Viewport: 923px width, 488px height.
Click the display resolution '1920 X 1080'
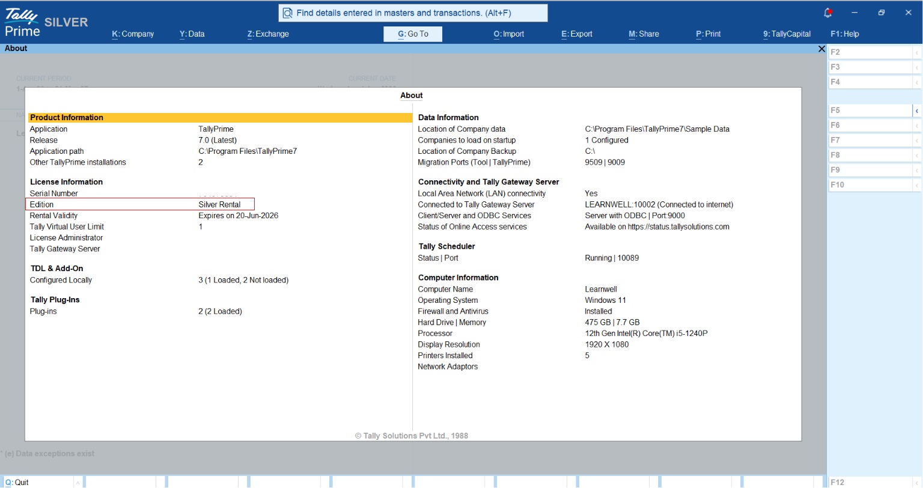607,345
